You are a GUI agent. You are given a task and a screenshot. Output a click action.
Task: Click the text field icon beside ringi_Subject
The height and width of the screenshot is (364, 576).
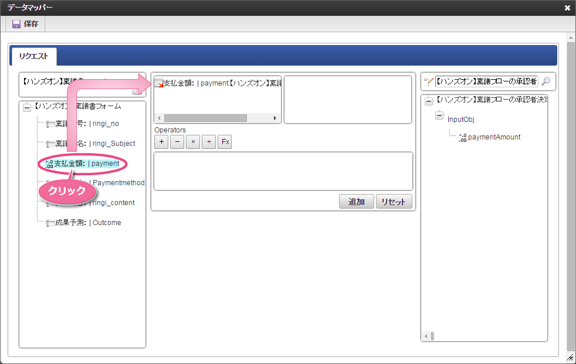tap(50, 144)
